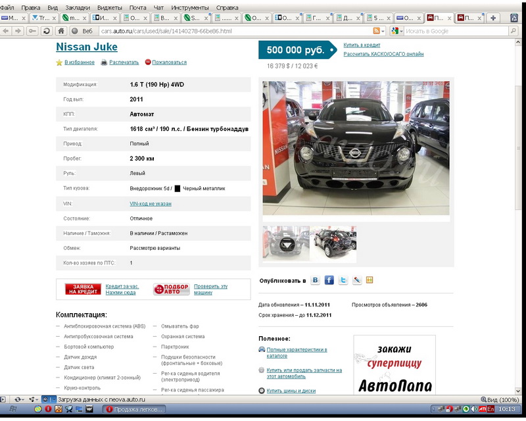Open the Закладки menu

click(78, 7)
